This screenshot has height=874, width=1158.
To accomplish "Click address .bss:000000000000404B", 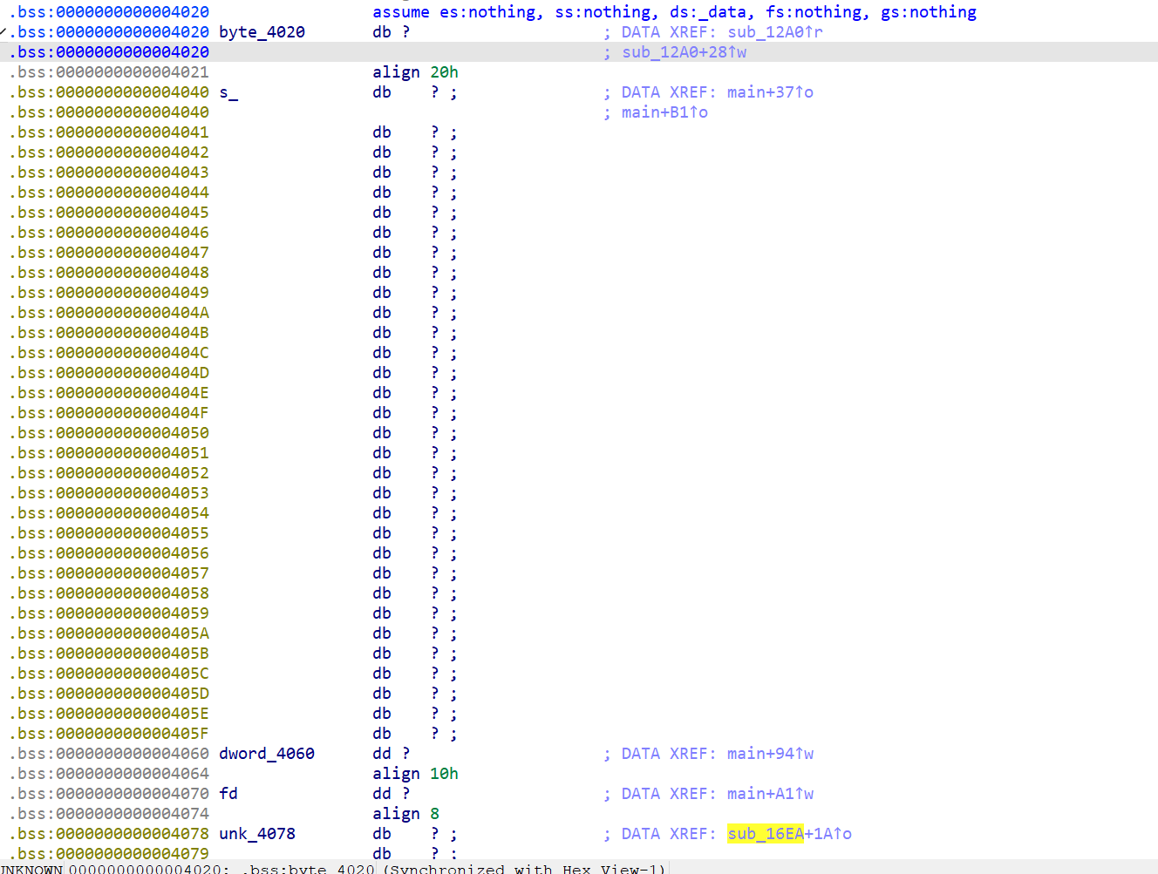I will point(109,333).
